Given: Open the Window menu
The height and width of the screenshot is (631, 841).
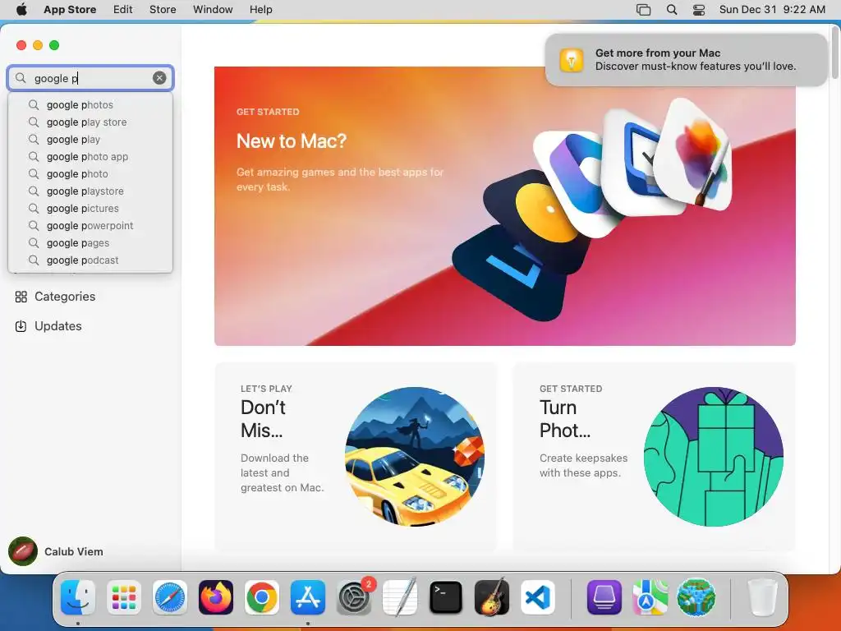Looking at the screenshot, I should click(213, 9).
